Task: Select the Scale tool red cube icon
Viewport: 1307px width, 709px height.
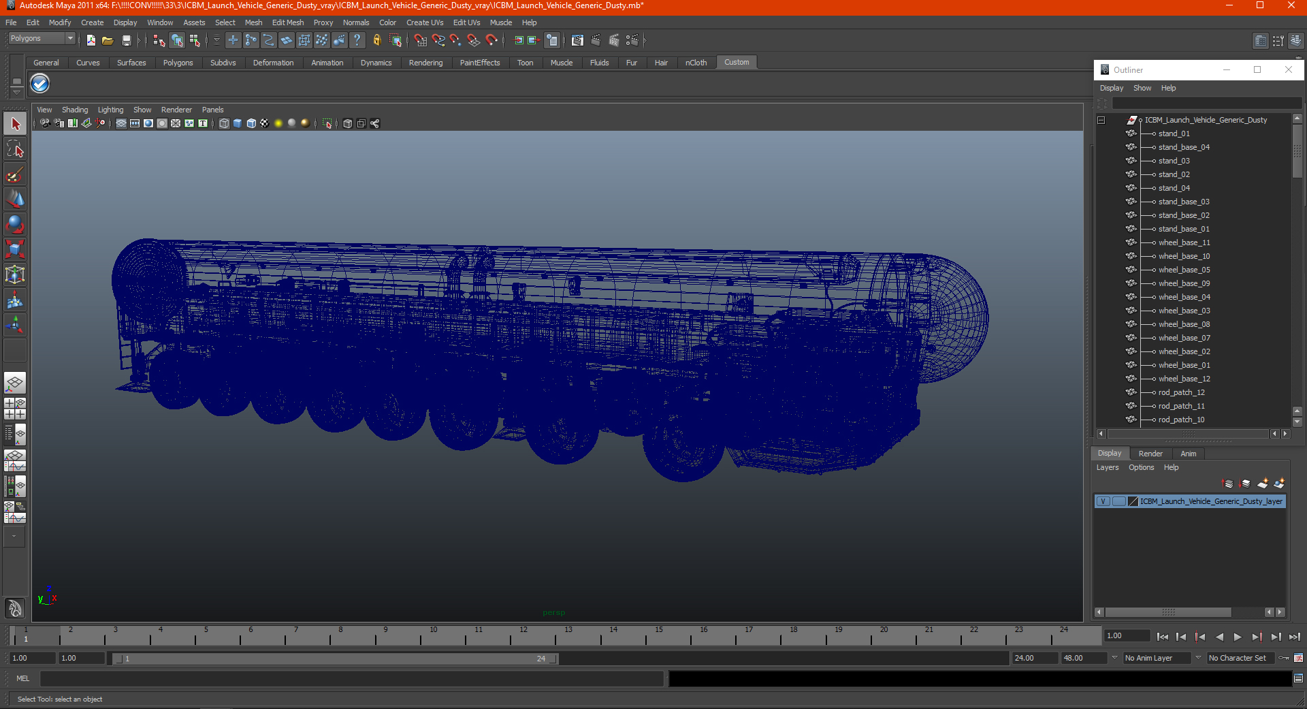Action: pyautogui.click(x=15, y=249)
